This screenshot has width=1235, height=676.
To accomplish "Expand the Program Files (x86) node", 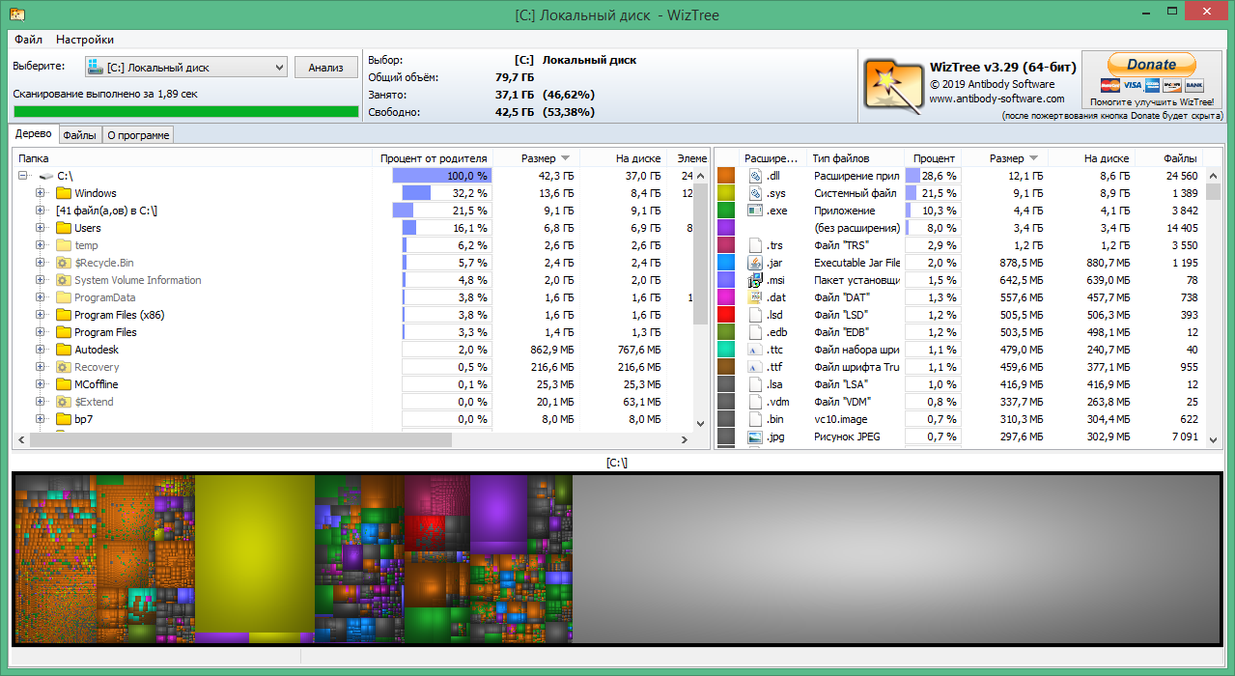I will [41, 315].
